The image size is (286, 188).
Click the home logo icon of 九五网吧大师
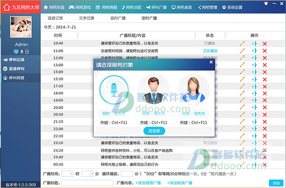pos(7,7)
